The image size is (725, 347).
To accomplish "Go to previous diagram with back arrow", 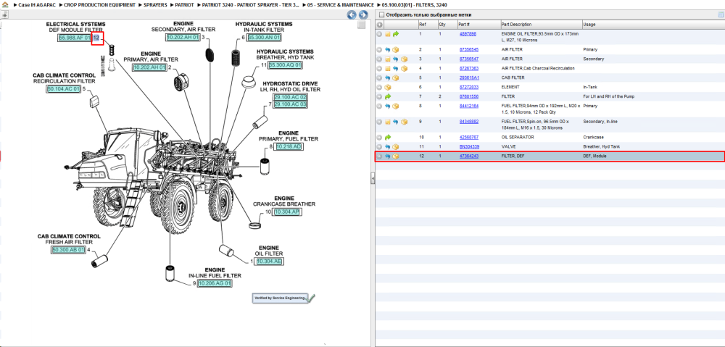I will coord(352,15).
